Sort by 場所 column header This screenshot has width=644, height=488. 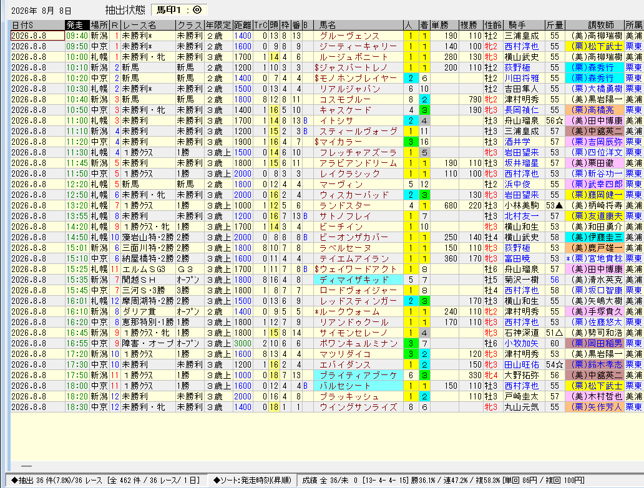(x=99, y=25)
